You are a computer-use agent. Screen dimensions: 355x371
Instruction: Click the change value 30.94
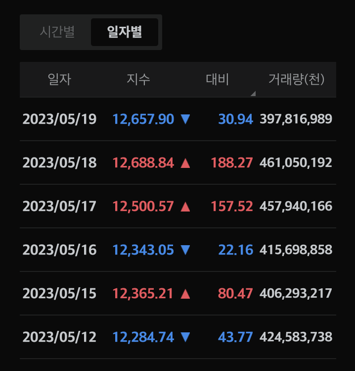pos(236,119)
